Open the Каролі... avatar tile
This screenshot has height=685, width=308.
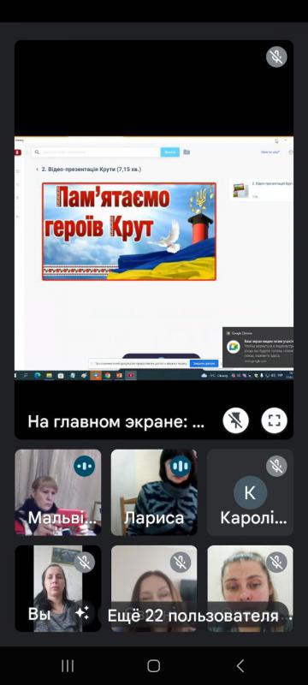click(x=250, y=493)
